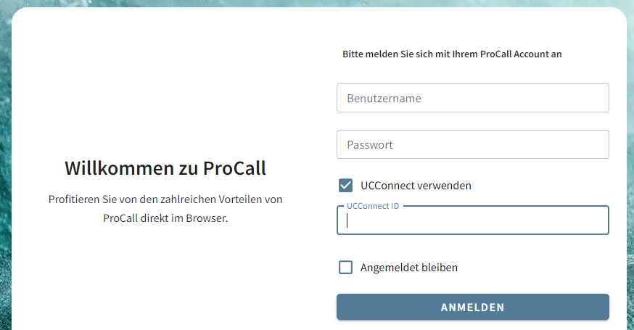Click the "Profitieren Sie von den zahlreichen" text line
The width and height of the screenshot is (634, 330).
[x=165, y=199]
